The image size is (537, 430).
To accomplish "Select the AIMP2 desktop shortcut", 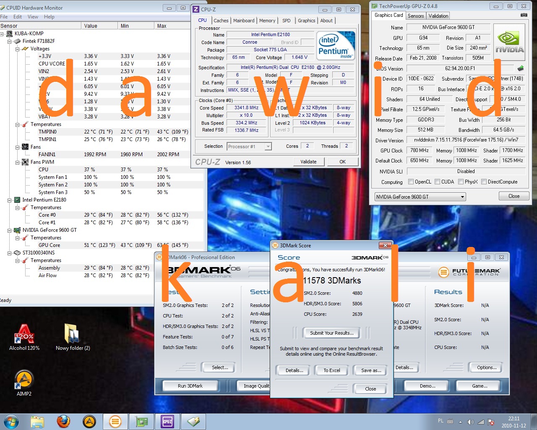I will tap(24, 383).
